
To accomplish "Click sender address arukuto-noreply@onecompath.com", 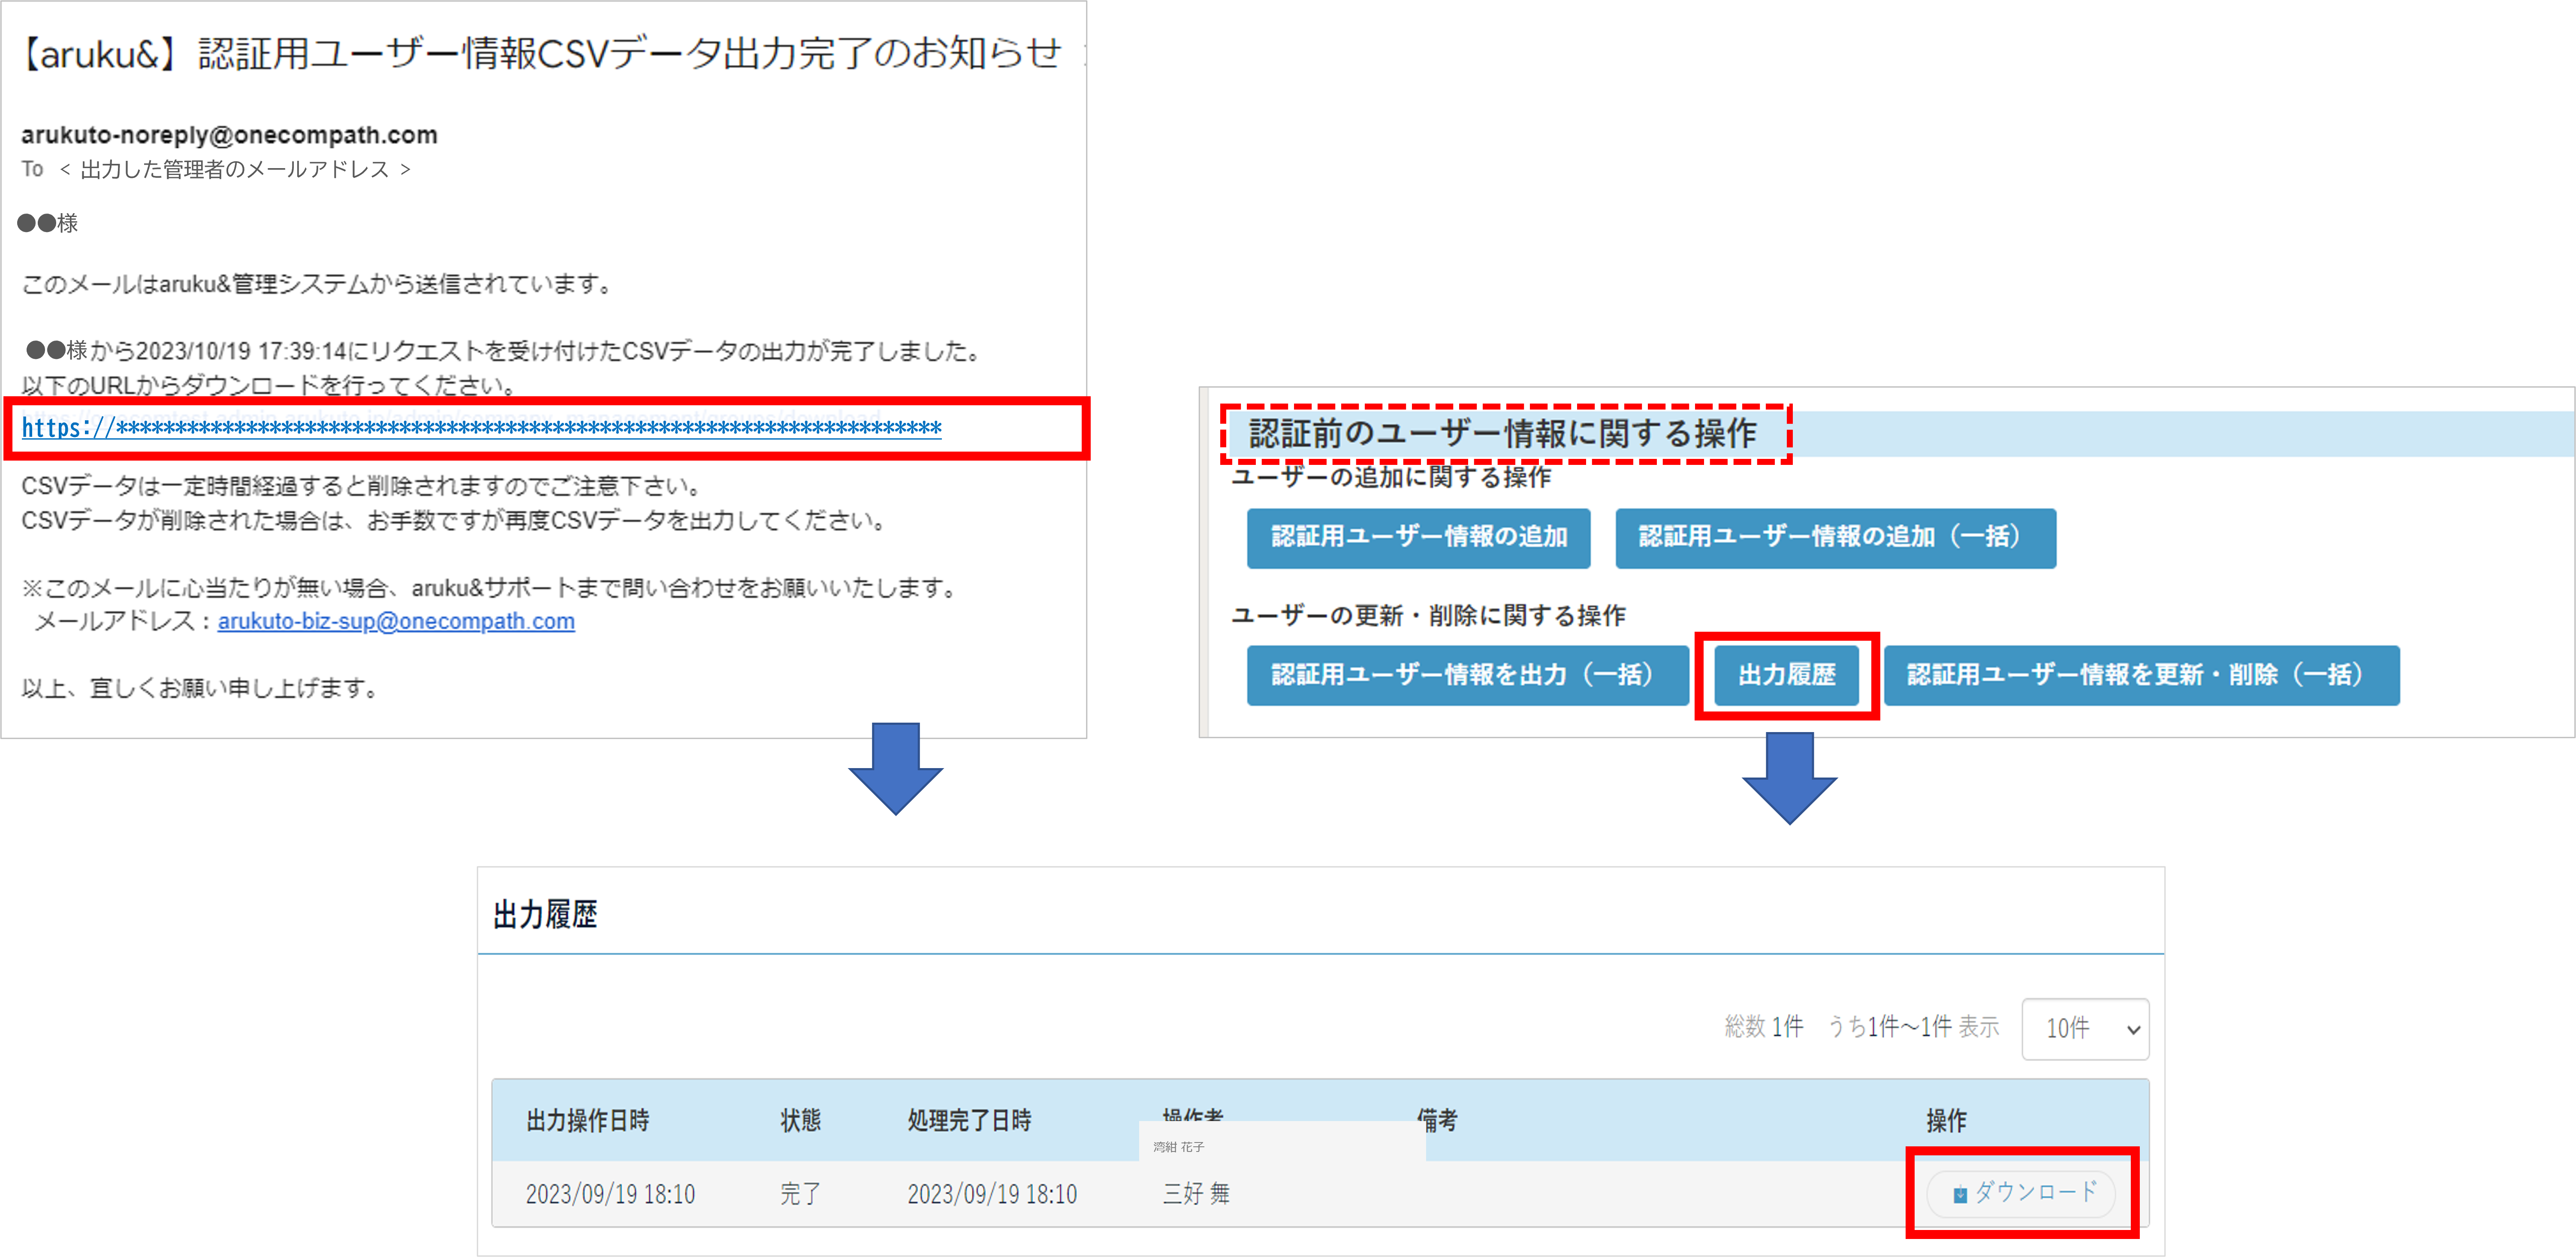I will click(229, 135).
